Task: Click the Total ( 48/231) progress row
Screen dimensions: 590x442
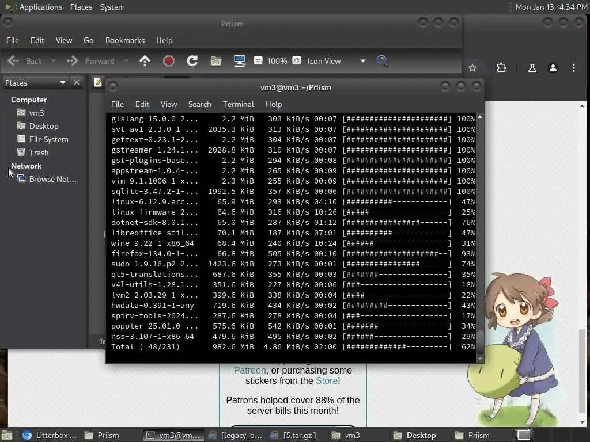Action: click(293, 346)
